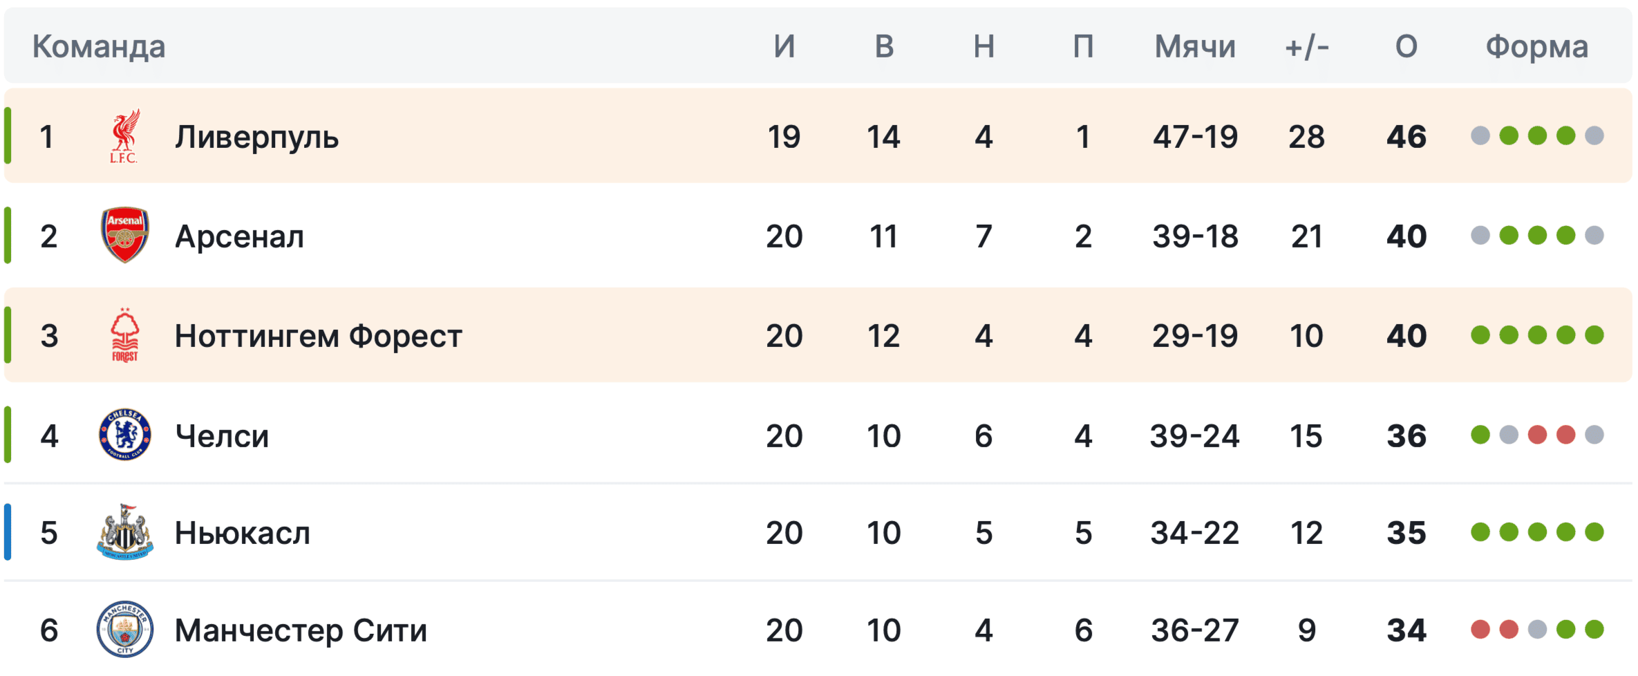Click Manchester City's last green form dot
1638x676 pixels.
1594,630
